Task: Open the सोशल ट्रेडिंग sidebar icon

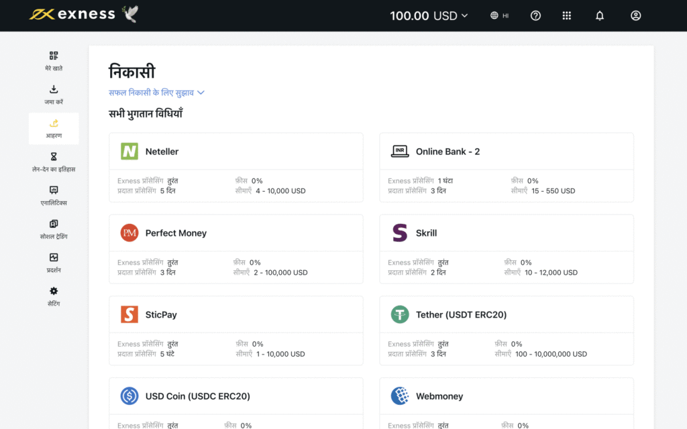Action: pos(54,224)
